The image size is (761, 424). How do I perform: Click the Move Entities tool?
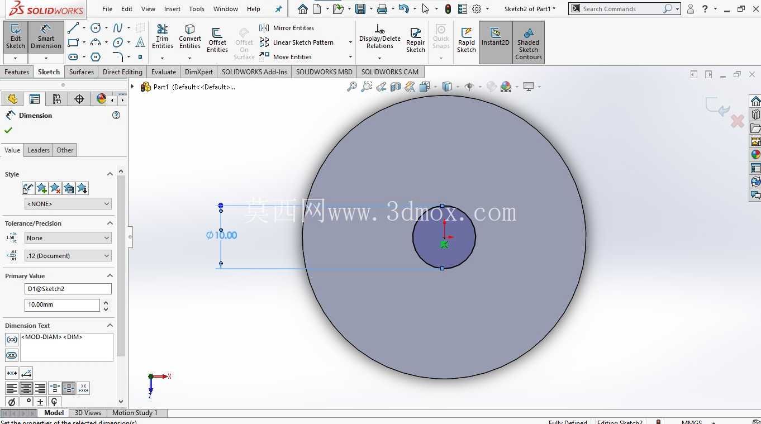286,57
